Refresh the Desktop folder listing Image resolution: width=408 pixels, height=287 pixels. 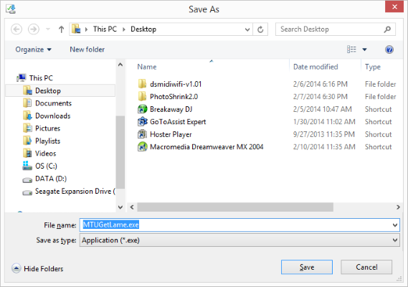click(x=260, y=29)
